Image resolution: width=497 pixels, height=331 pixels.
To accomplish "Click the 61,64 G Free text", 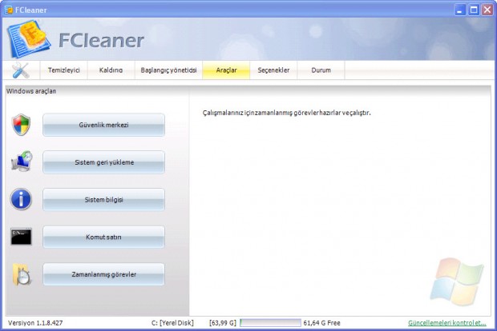I will 321,323.
